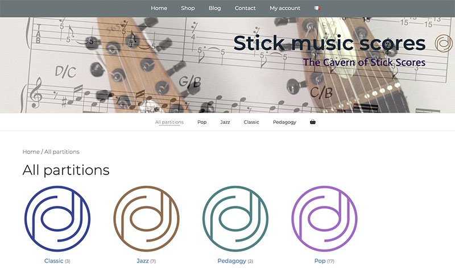Image resolution: width=455 pixels, height=275 pixels.
Task: Click the brown Jazz category logo
Action: point(147,219)
